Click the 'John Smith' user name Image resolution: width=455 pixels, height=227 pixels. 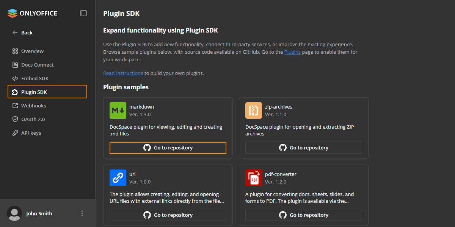(39, 213)
